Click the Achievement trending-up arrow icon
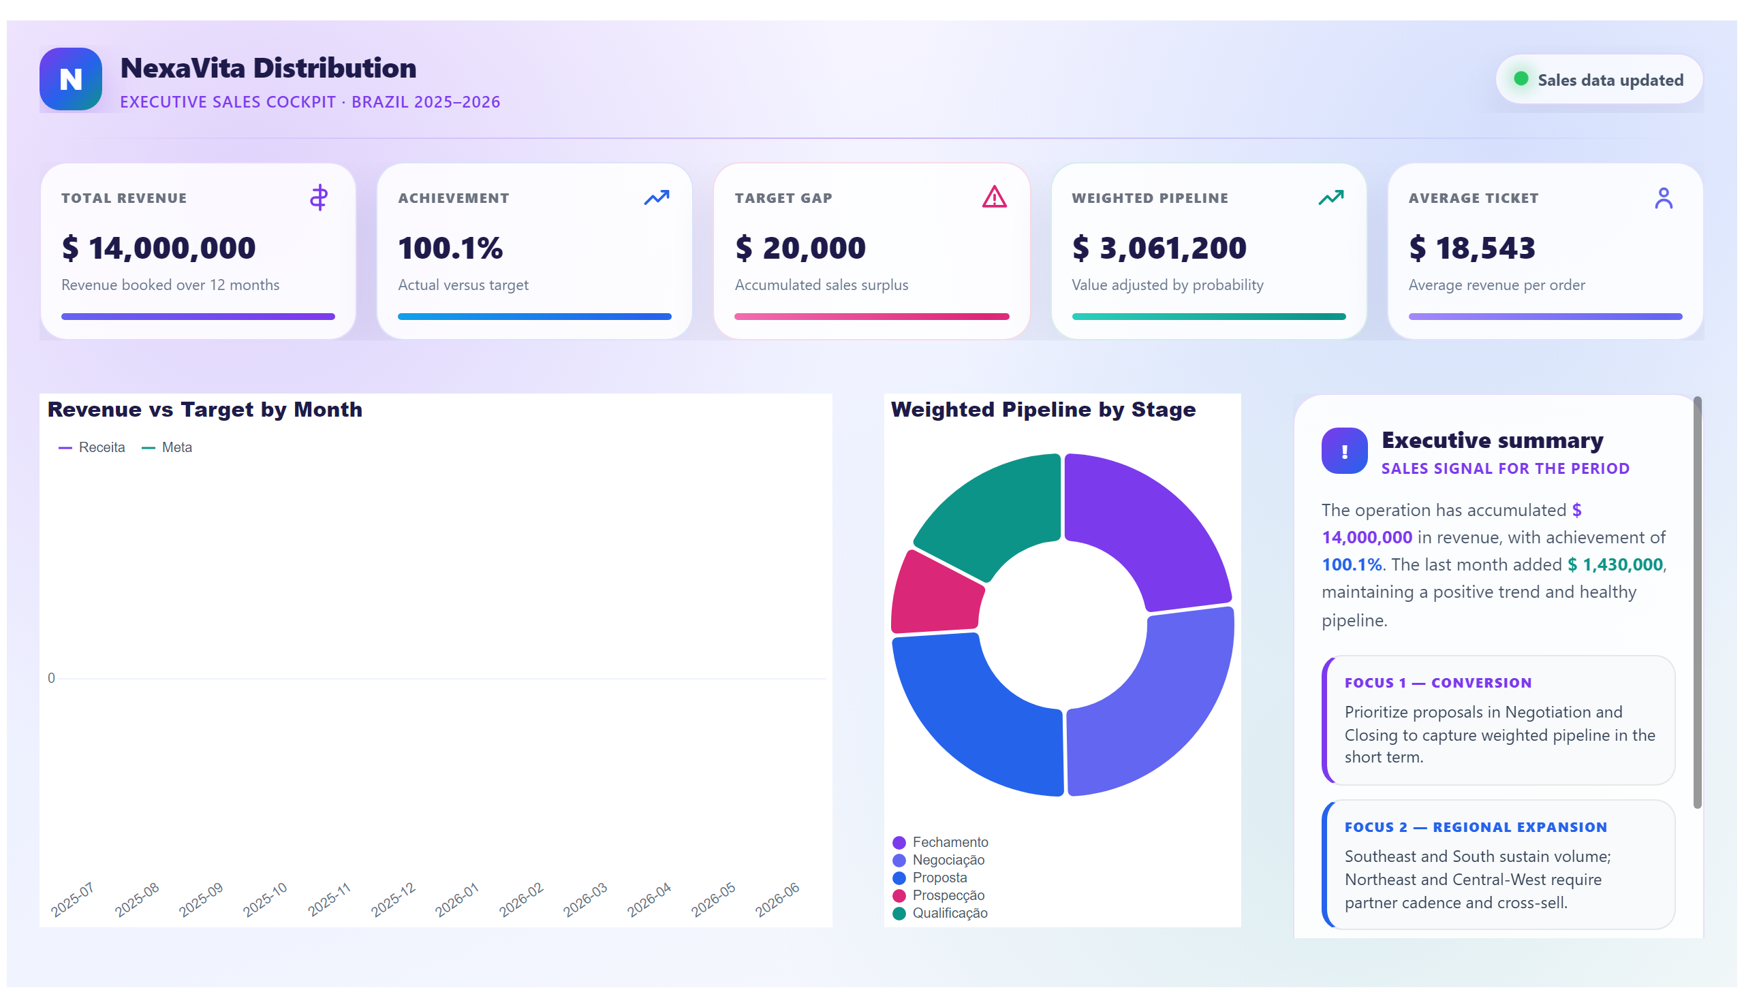This screenshot has width=1744, height=994. tap(657, 198)
